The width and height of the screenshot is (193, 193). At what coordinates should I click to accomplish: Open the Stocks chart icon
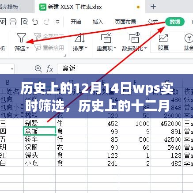pyautogui.click(x=163, y=38)
